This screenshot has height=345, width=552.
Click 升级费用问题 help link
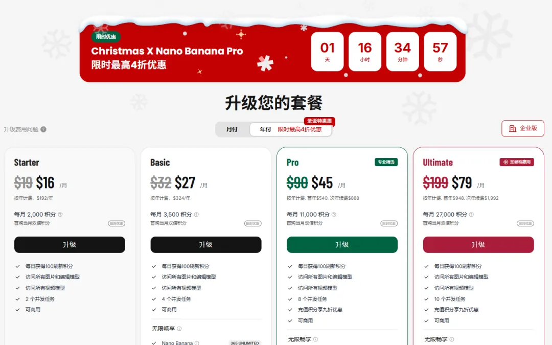21,129
